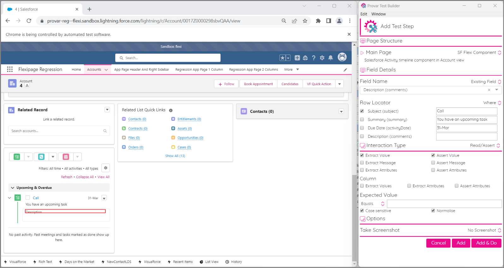504x268 pixels.
Task: Enable Assert Message checkbox
Action: [x=433, y=163]
